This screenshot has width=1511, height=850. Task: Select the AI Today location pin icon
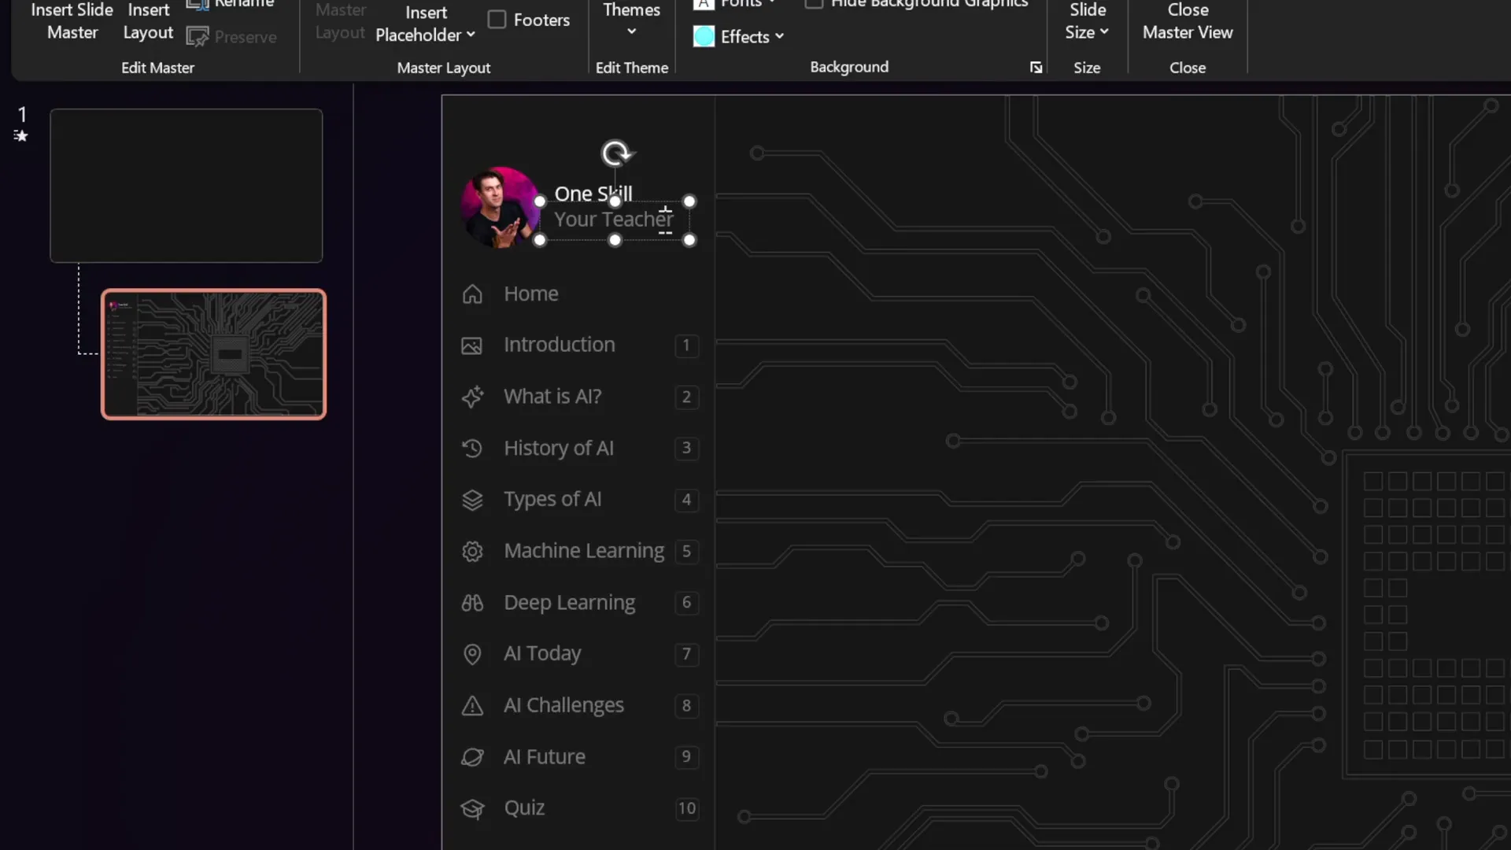[472, 654]
